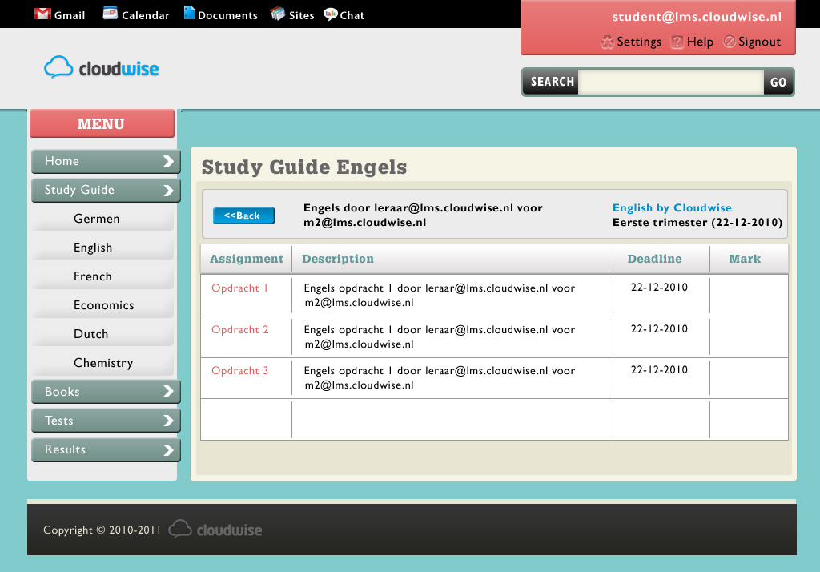The height and width of the screenshot is (572, 820).
Task: Select Germen subject in sidebar
Action: tap(102, 219)
